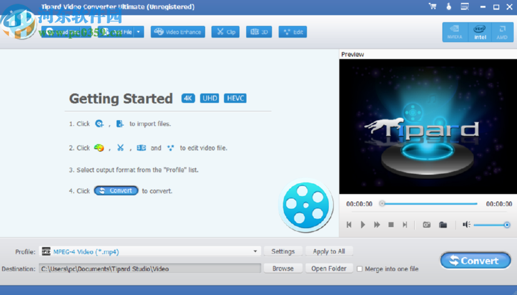The height and width of the screenshot is (295, 517).
Task: Click the add file icon in step 1
Action: click(120, 124)
